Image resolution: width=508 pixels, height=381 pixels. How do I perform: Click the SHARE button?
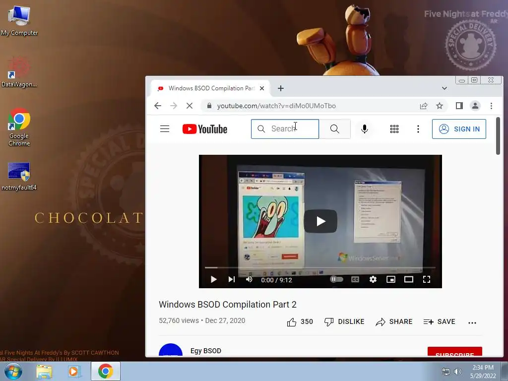394,321
